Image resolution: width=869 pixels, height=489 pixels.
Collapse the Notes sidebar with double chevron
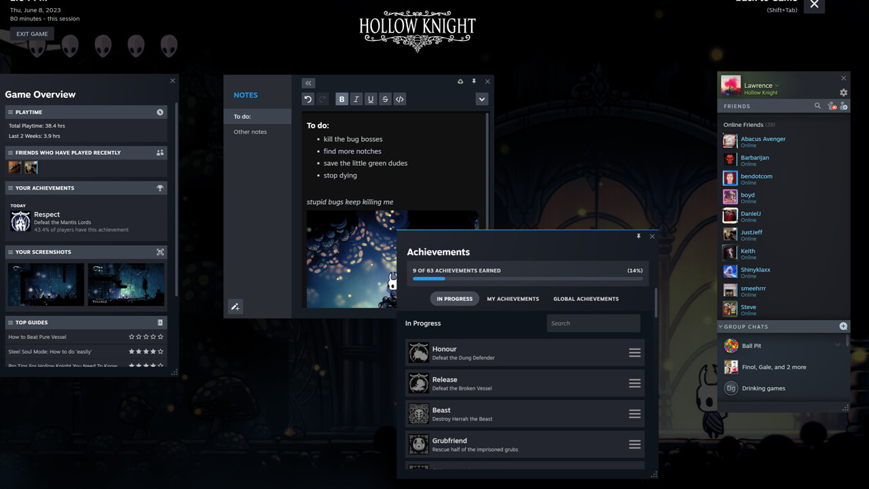click(x=308, y=83)
